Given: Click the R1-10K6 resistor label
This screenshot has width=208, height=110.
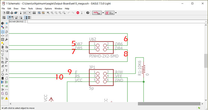Looking at the screenshot, I should [140, 68].
